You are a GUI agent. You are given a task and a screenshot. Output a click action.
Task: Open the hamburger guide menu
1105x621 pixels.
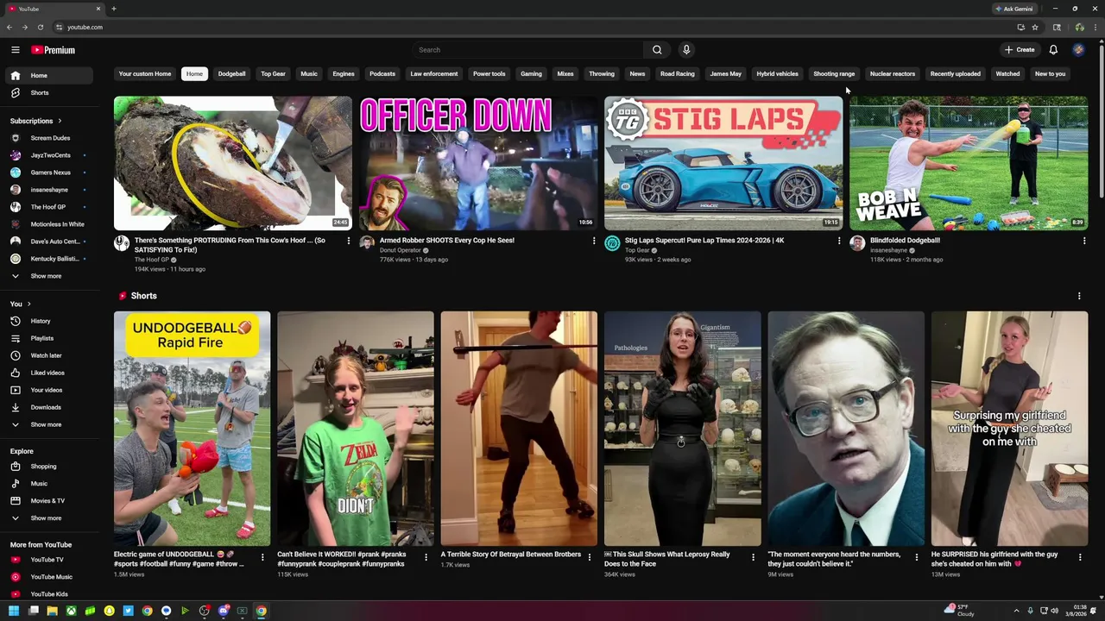(15, 50)
